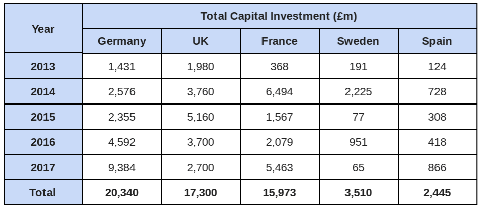Click the Germany column header
Image resolution: width=480 pixels, height=208 pixels.
(x=122, y=41)
